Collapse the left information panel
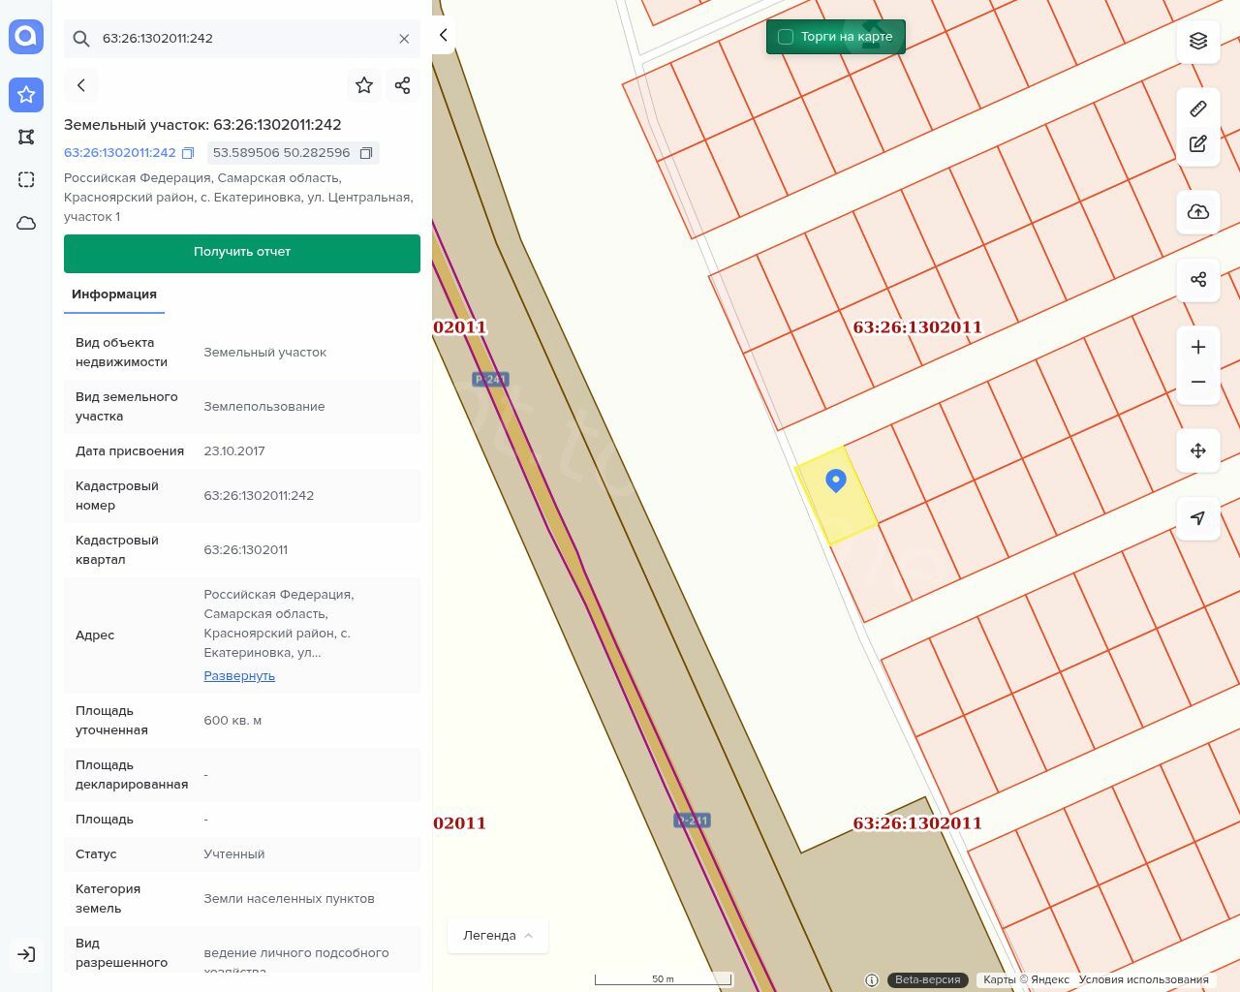The height and width of the screenshot is (992, 1240). click(443, 35)
